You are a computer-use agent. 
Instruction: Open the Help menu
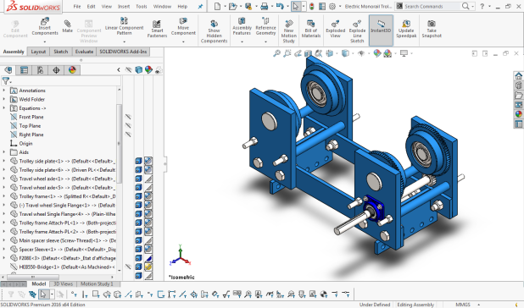click(x=182, y=6)
